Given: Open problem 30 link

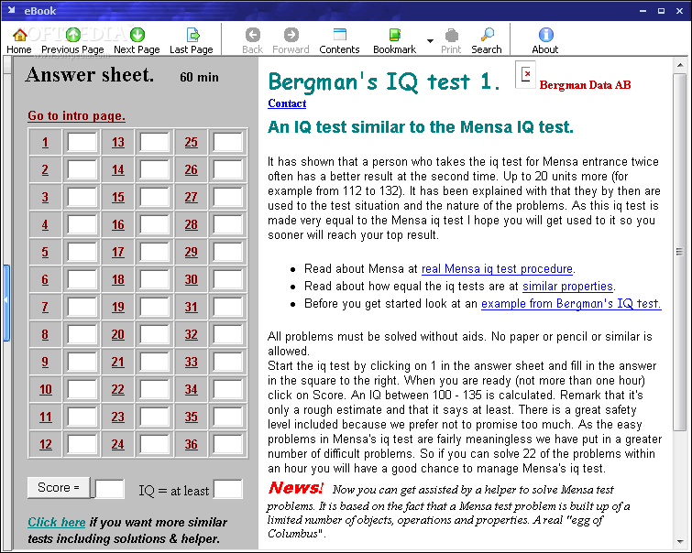Looking at the screenshot, I should (x=191, y=279).
